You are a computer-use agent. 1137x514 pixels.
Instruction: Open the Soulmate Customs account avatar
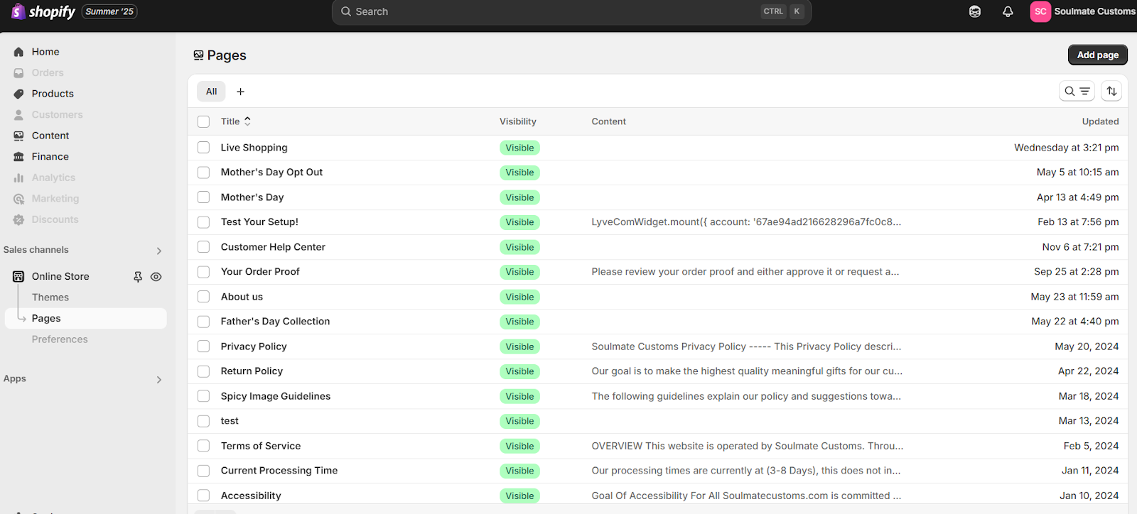[x=1040, y=11]
